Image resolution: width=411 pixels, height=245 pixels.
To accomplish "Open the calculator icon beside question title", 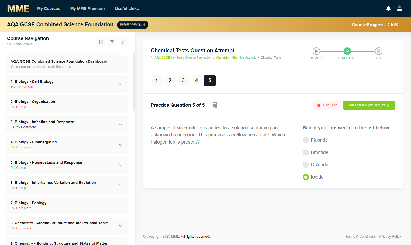I will (215, 105).
